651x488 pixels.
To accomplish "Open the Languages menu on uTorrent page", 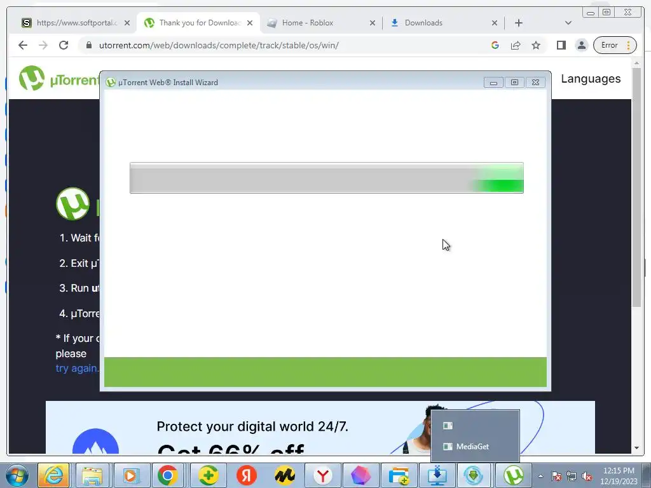I will pos(591,78).
